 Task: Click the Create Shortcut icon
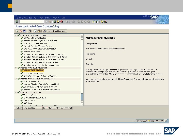pyautogui.click(x=97, y=22)
